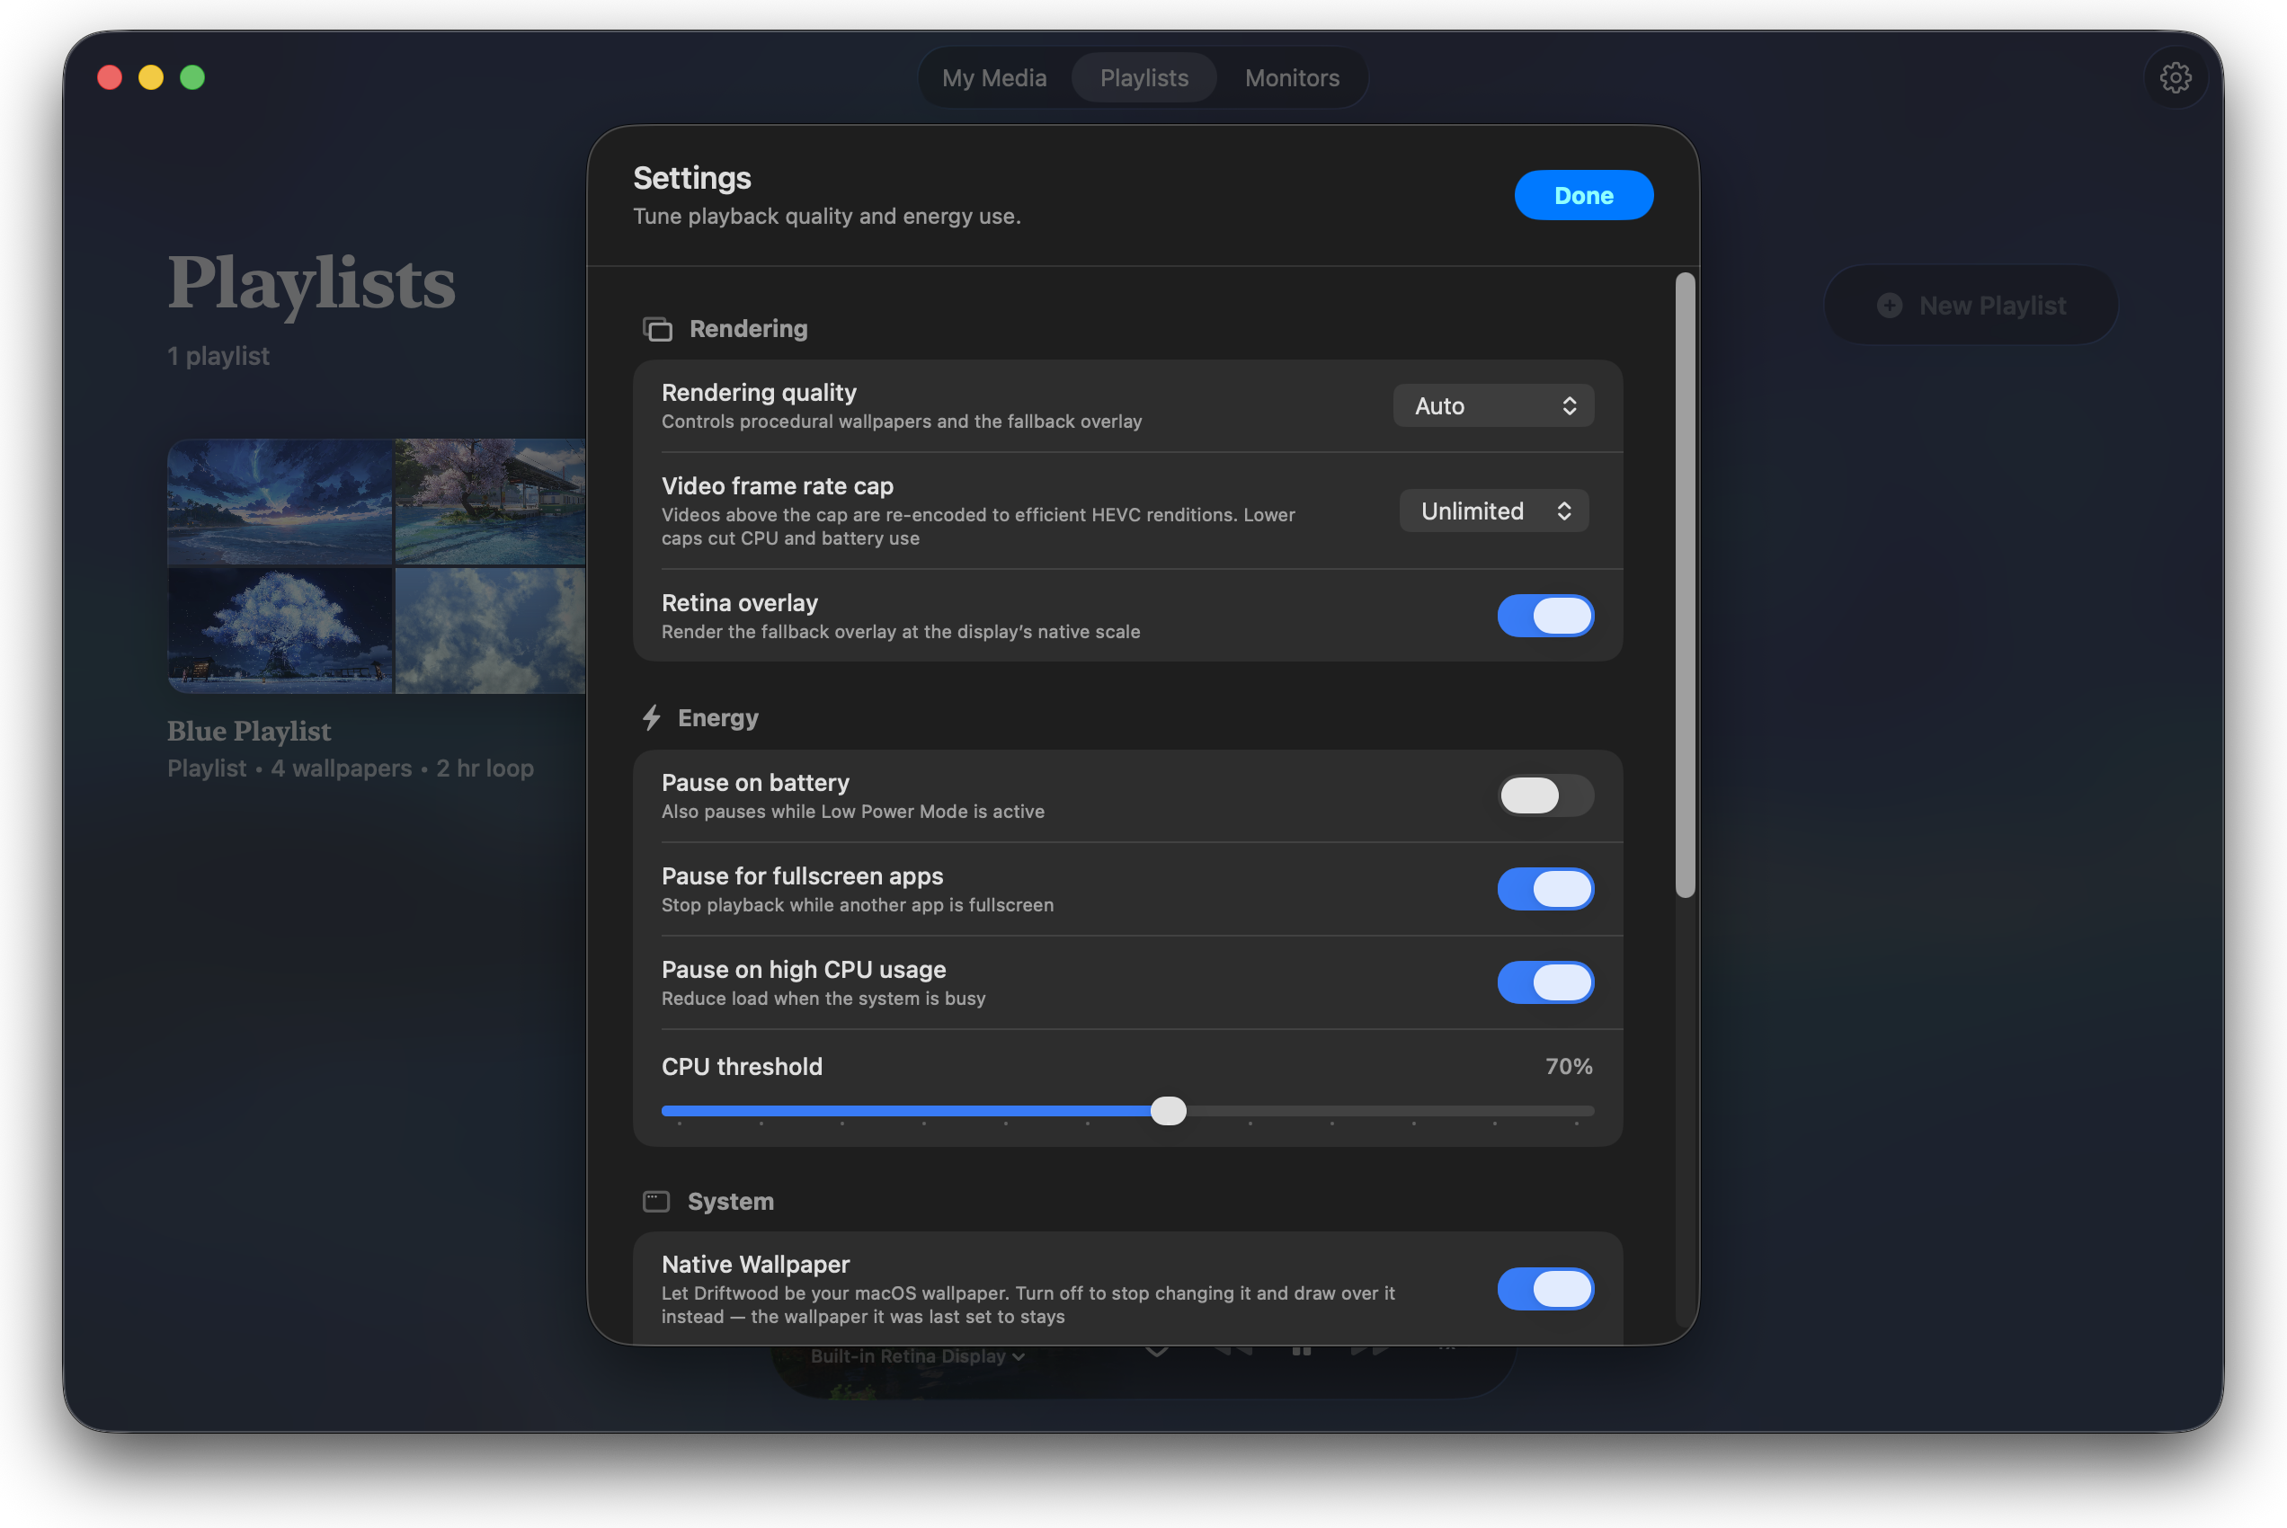
Task: Click the Energy lightning bolt icon
Action: [652, 718]
